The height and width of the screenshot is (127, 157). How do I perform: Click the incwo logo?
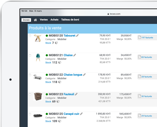point(26,20)
